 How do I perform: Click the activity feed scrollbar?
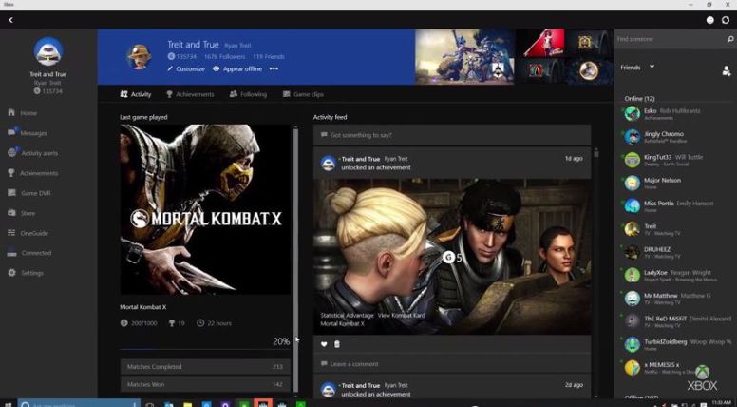[596, 153]
